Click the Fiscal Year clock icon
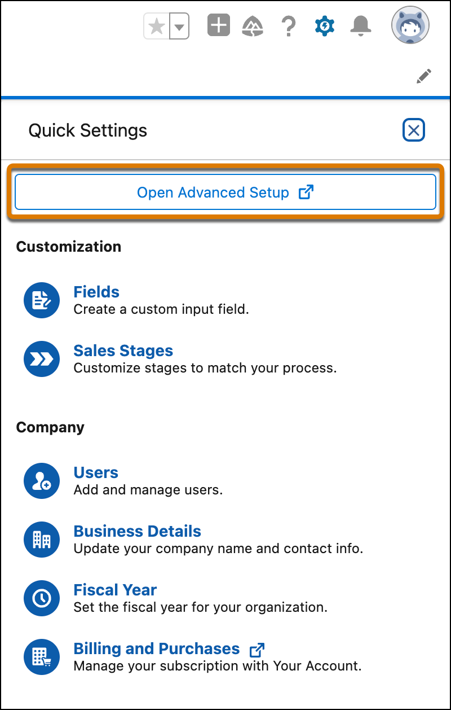The height and width of the screenshot is (710, 451). coord(42,598)
